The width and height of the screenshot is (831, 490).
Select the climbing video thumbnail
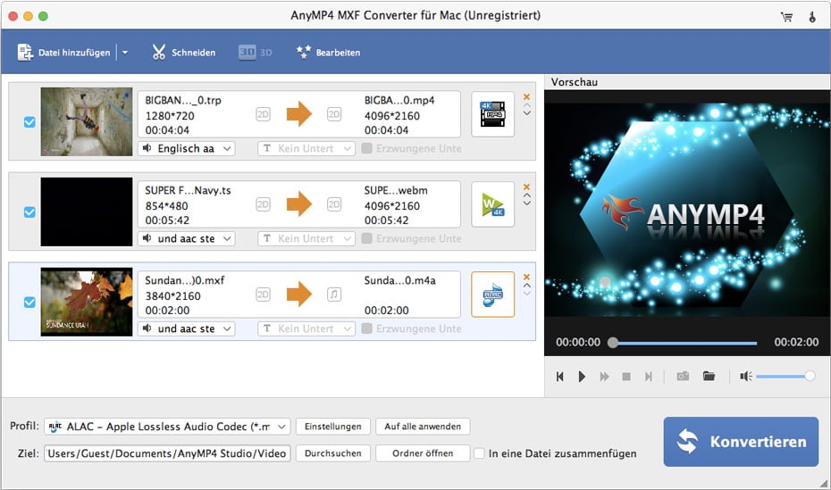87,121
